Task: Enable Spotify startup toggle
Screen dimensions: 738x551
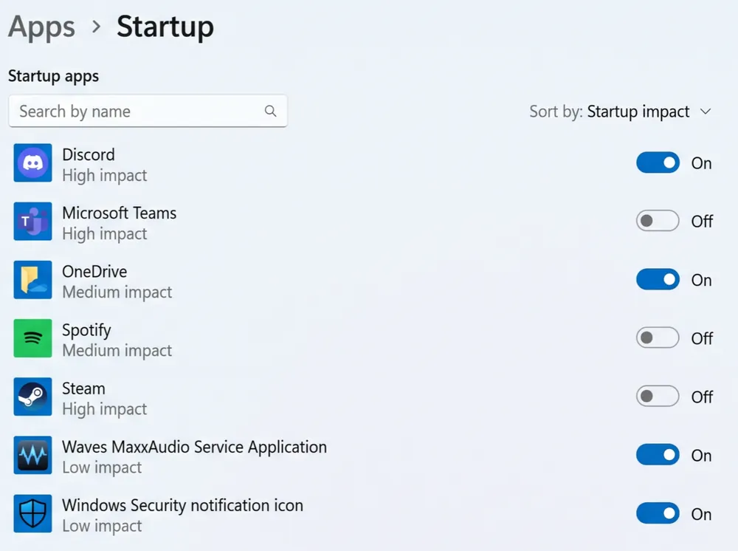Action: click(658, 338)
